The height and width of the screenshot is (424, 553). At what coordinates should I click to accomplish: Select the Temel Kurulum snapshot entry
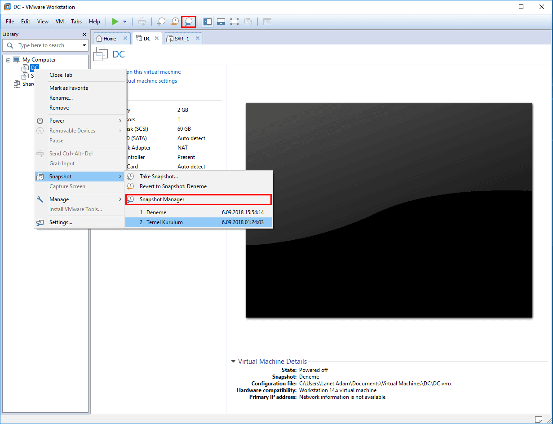pyautogui.click(x=164, y=222)
